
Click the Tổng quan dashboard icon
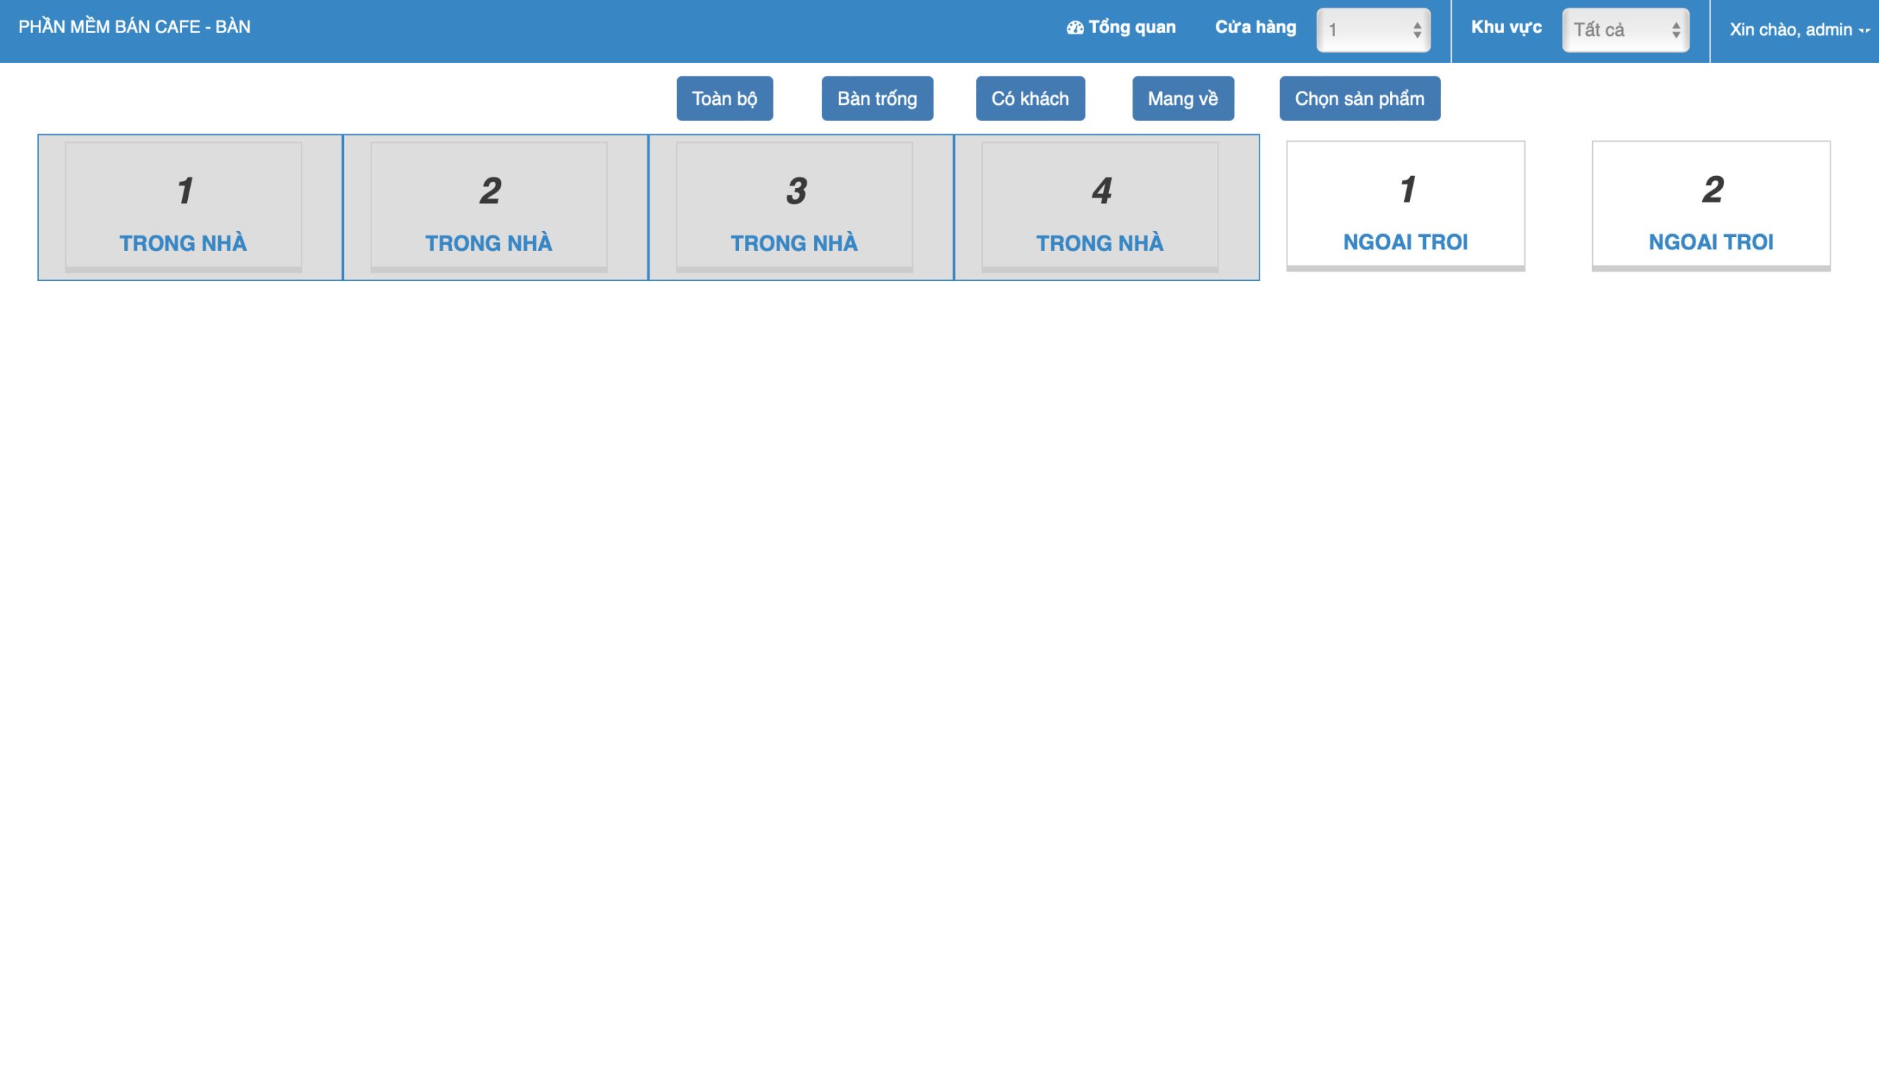[x=1075, y=28]
